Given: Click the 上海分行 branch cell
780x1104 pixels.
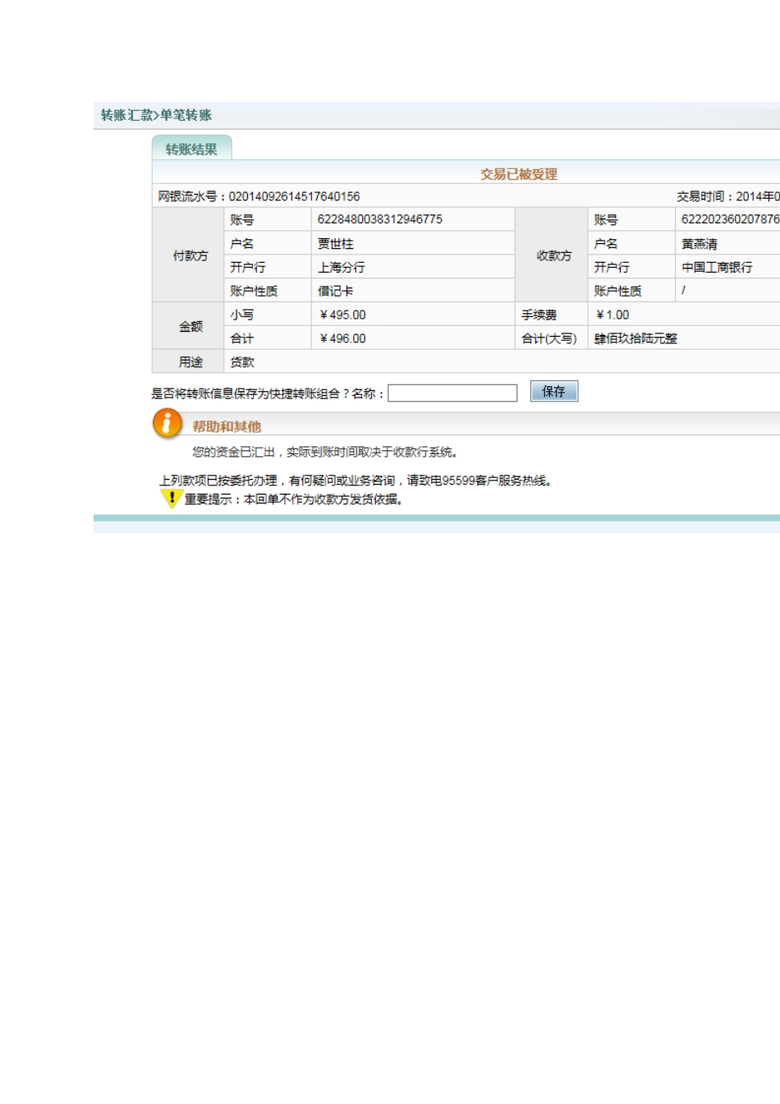Looking at the screenshot, I should click(x=341, y=267).
